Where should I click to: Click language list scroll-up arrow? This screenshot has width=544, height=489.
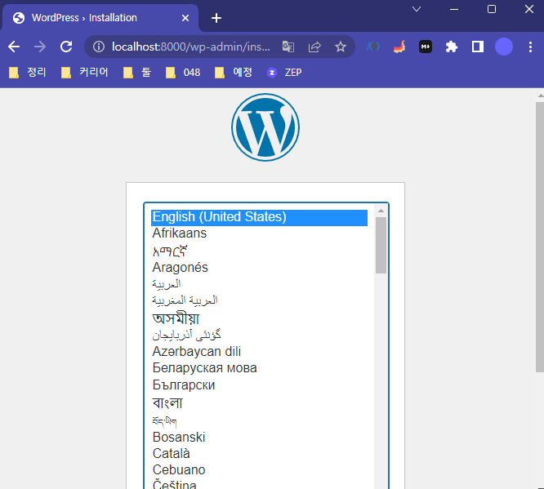(x=381, y=211)
